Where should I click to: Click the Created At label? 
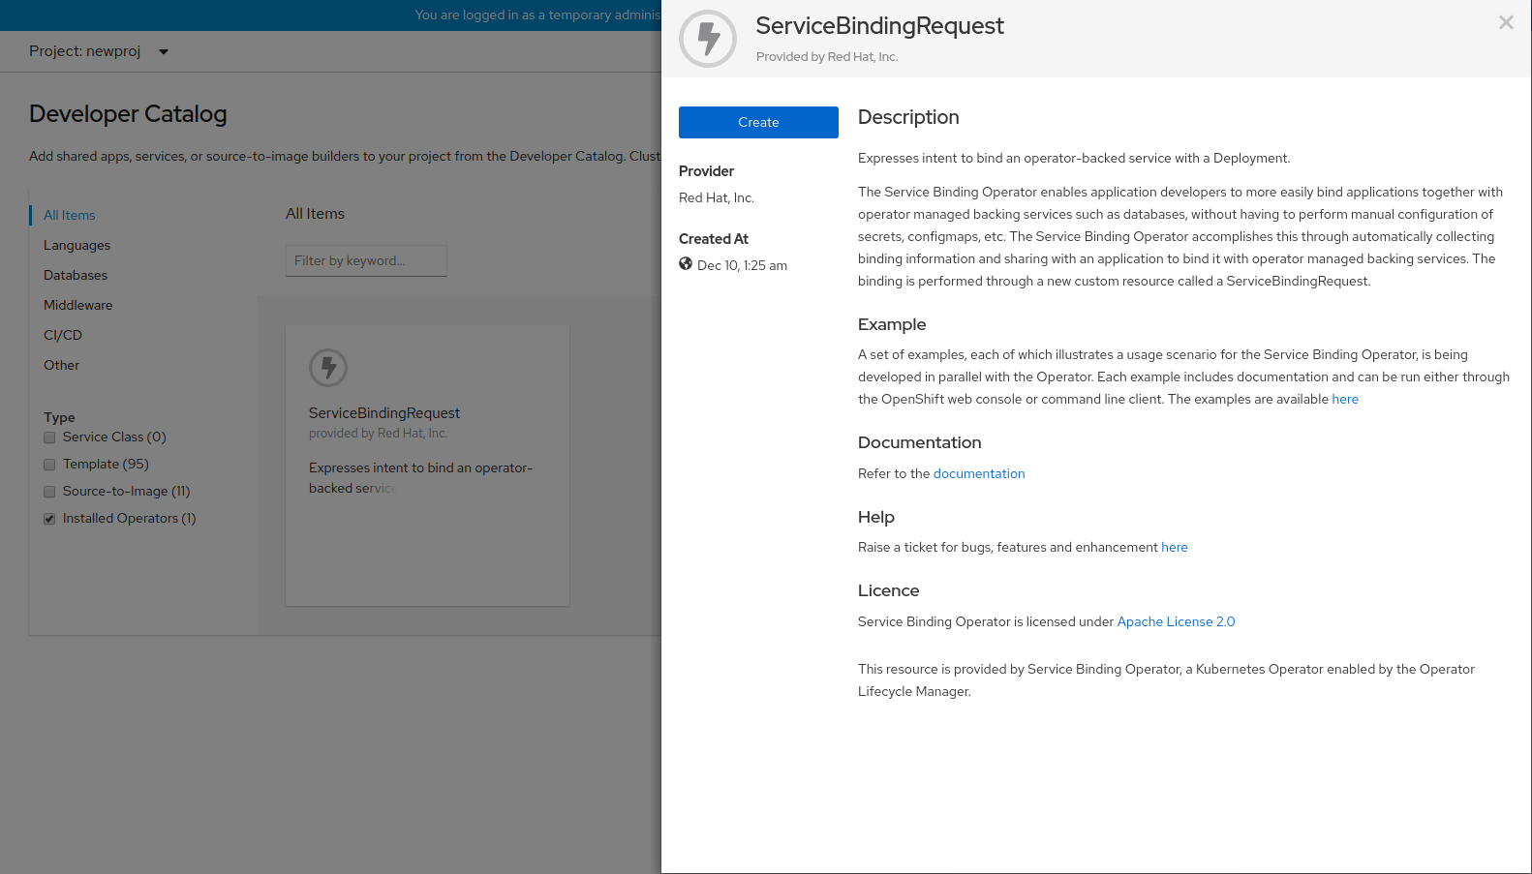coord(714,239)
